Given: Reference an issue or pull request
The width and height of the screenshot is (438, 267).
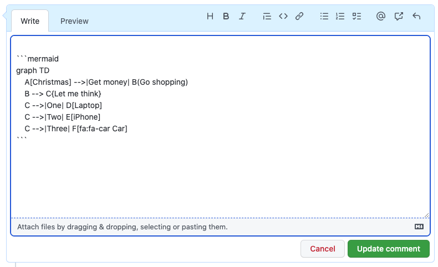Looking at the screenshot, I should 399,16.
